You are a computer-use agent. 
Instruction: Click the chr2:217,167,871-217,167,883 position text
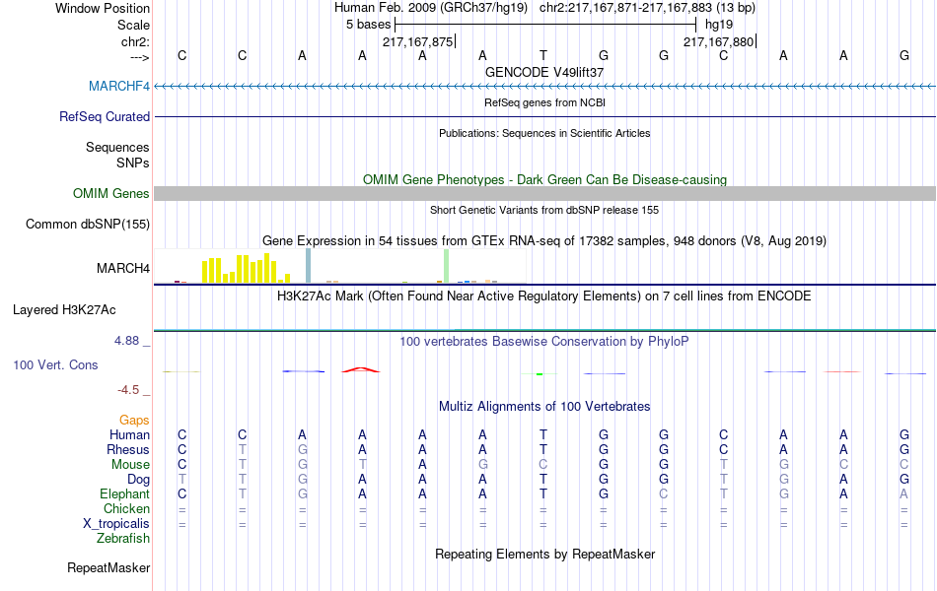point(625,8)
